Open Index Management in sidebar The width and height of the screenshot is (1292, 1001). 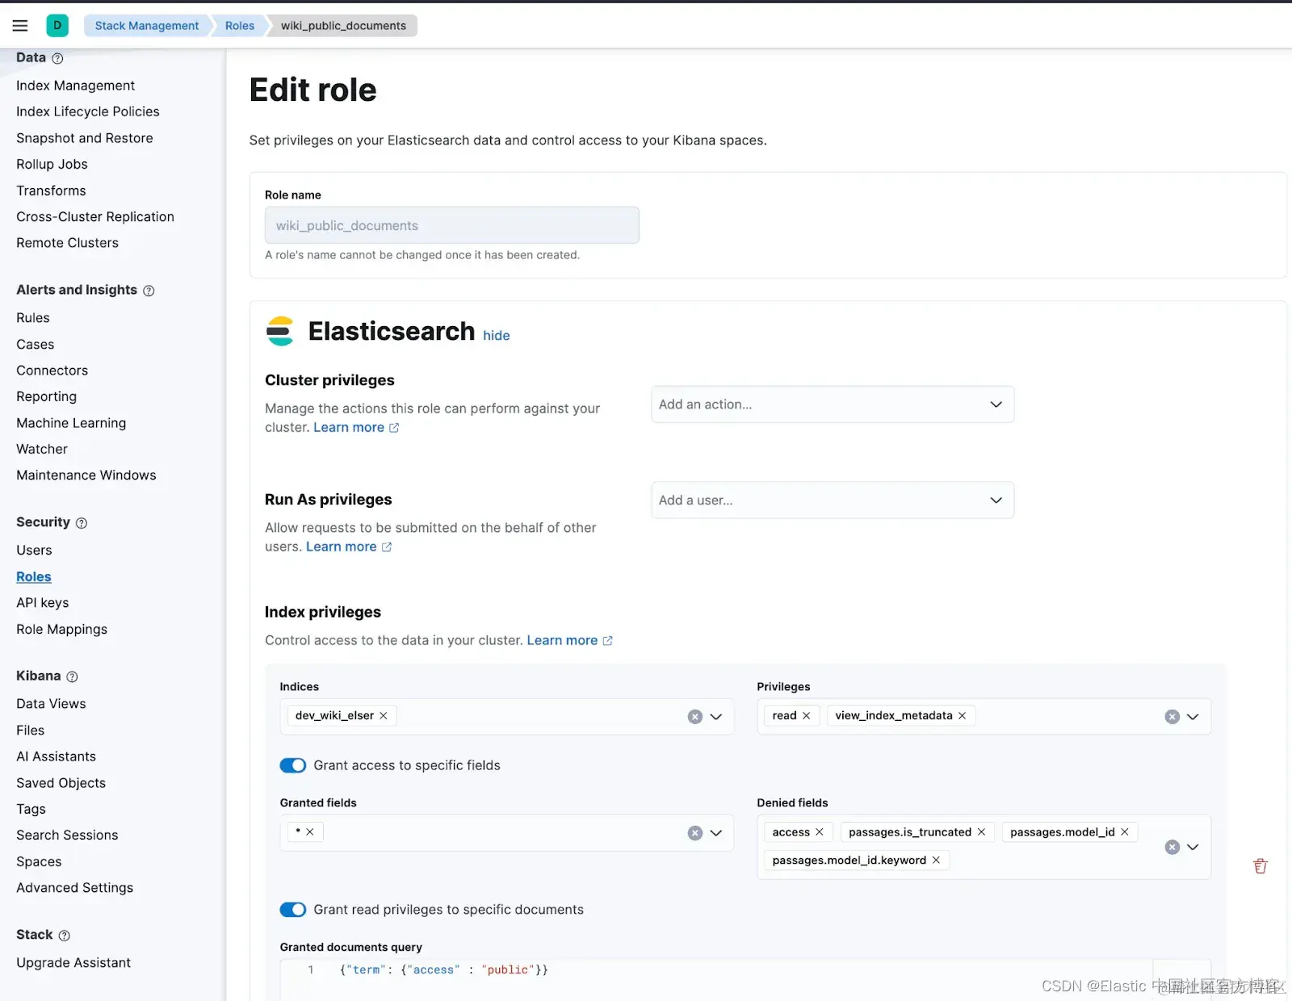(75, 86)
